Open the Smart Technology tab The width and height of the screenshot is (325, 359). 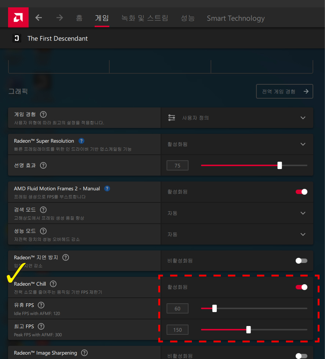click(235, 18)
